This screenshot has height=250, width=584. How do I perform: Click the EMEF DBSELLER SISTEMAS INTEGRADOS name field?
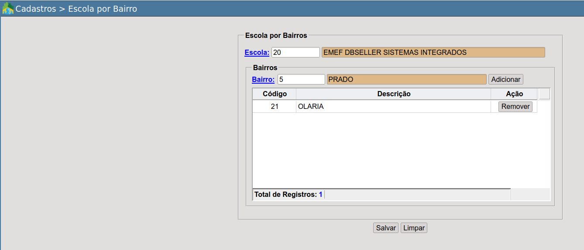coord(433,52)
